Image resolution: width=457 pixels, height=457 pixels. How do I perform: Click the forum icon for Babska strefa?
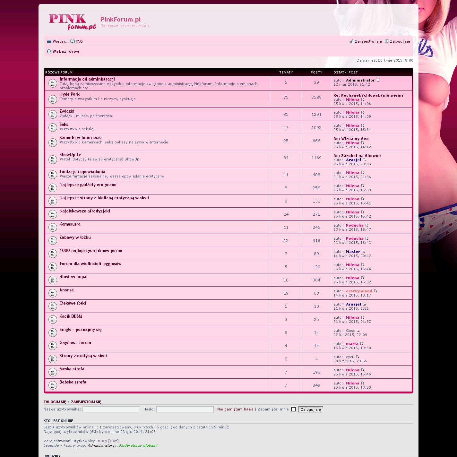pyautogui.click(x=53, y=385)
